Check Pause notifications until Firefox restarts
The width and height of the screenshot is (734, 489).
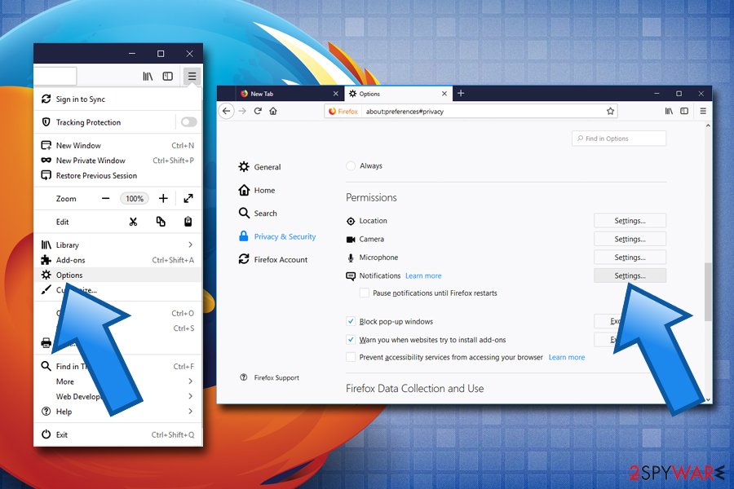pos(364,293)
